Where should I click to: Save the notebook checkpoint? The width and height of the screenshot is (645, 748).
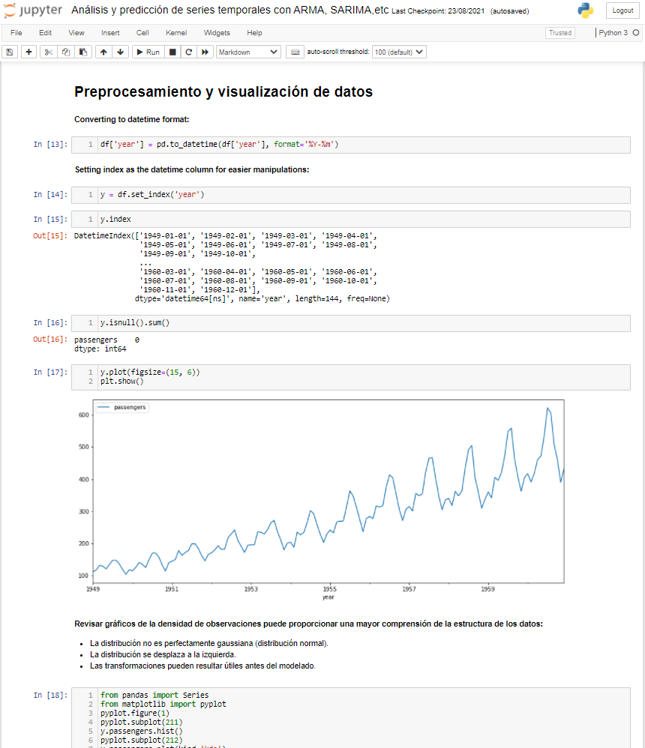[9, 52]
